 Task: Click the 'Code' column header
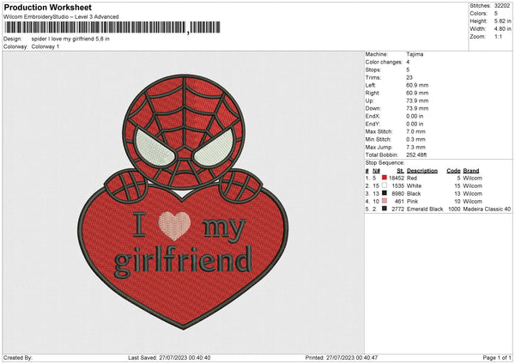click(x=453, y=171)
